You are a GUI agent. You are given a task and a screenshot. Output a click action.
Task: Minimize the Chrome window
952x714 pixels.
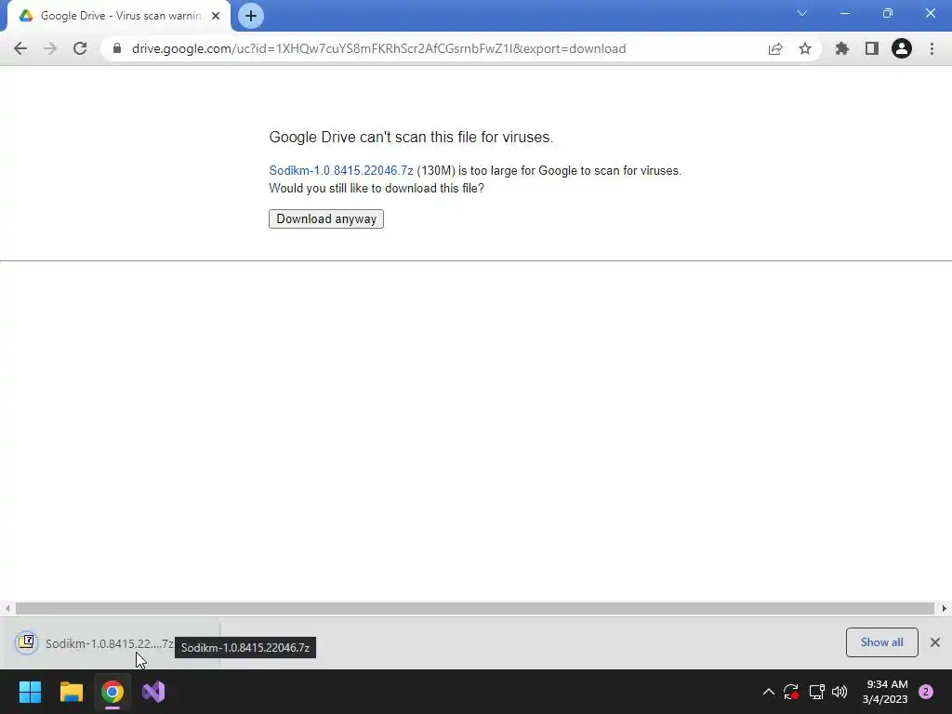(845, 13)
